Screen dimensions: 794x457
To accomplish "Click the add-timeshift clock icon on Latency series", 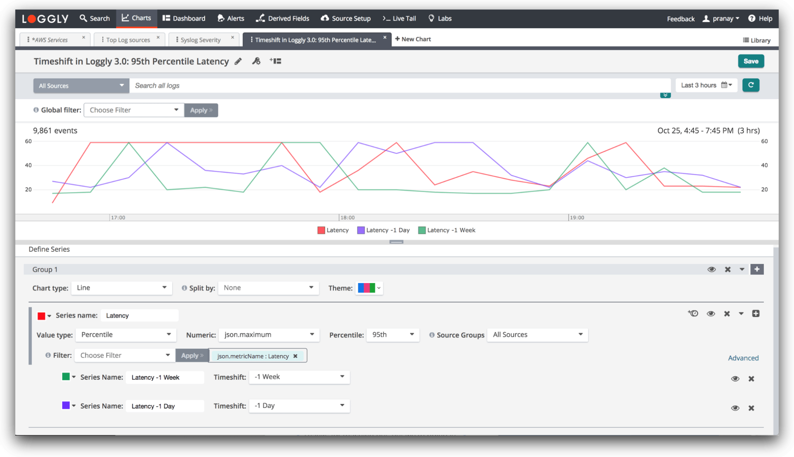I will coord(693,314).
